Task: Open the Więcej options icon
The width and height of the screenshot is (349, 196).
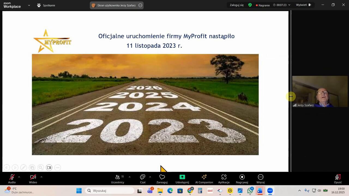Action: coord(260,179)
